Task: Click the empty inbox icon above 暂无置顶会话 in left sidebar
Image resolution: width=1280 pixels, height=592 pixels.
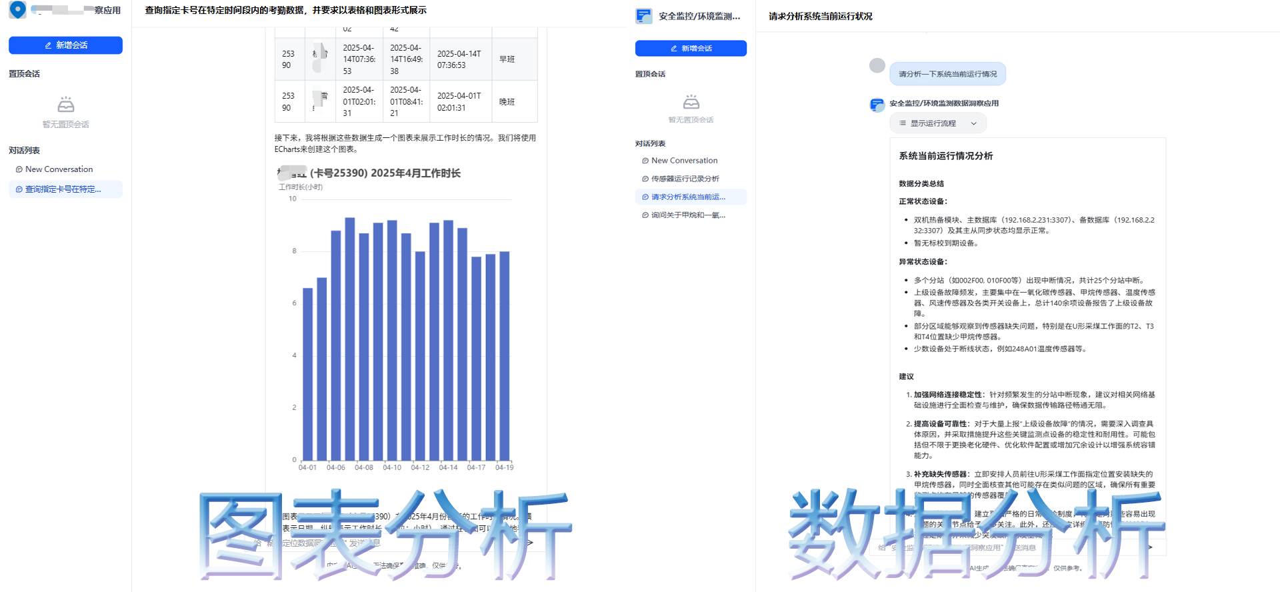Action: click(65, 105)
